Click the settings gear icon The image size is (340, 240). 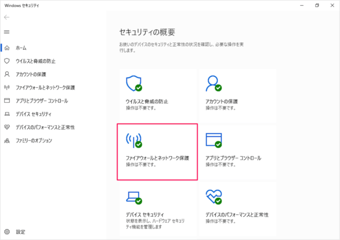pyautogui.click(x=7, y=232)
